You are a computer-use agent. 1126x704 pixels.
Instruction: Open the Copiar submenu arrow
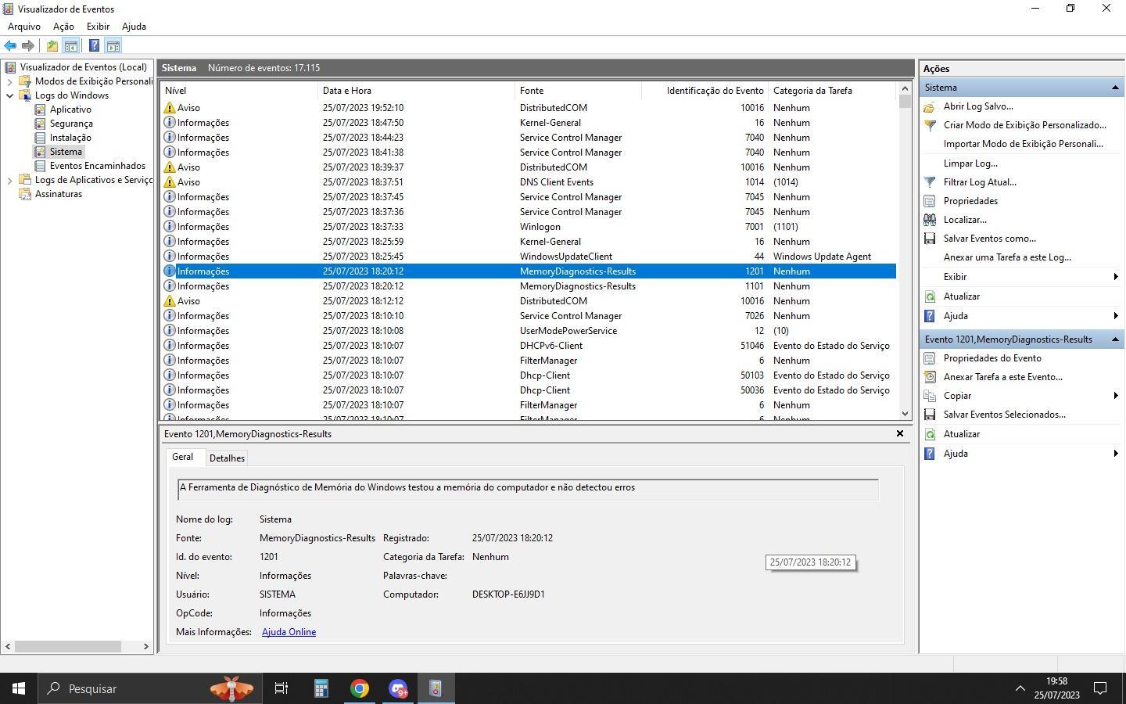coord(1115,396)
